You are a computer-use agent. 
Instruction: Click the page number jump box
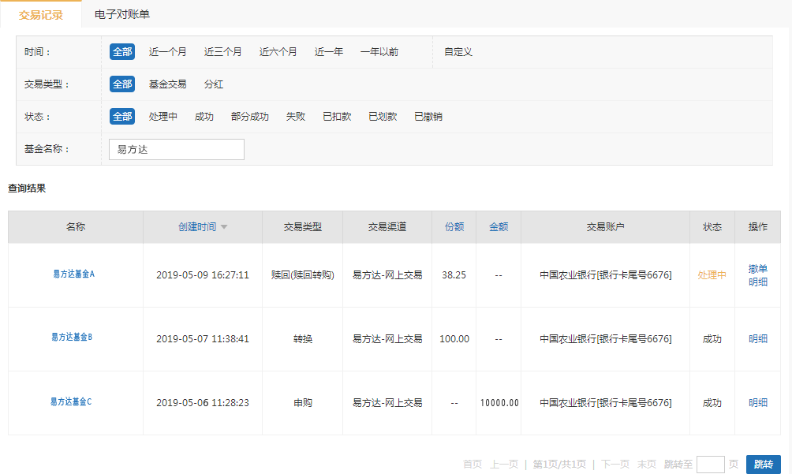(x=710, y=465)
